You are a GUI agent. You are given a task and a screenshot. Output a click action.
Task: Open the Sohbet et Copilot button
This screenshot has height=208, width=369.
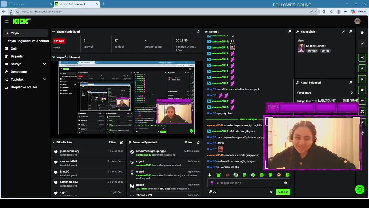pyautogui.click(x=358, y=12)
